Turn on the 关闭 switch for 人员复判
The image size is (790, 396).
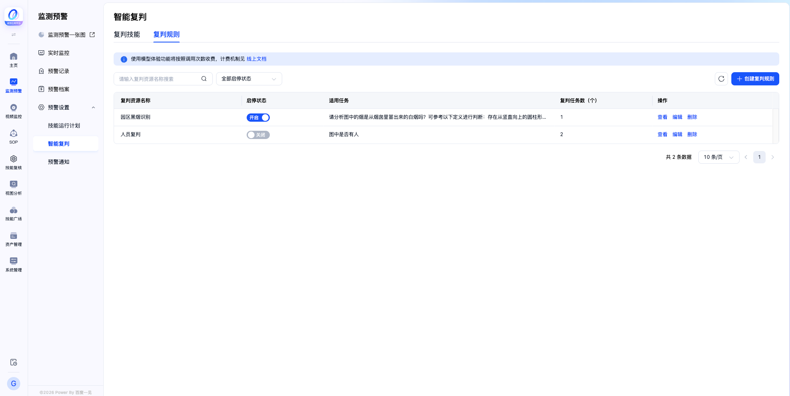[x=258, y=135]
